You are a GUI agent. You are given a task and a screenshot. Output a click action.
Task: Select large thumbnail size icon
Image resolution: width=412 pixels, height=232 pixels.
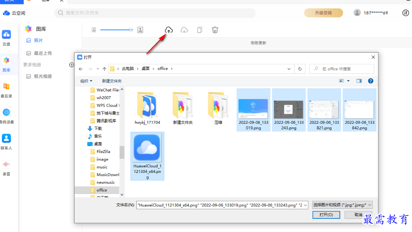(140, 30)
